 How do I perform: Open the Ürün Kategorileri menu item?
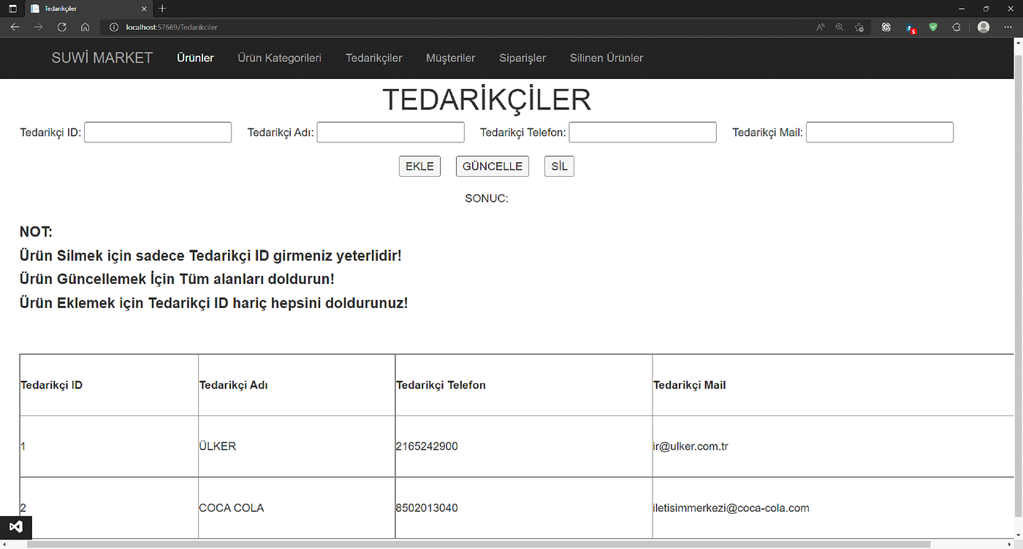pyautogui.click(x=280, y=58)
